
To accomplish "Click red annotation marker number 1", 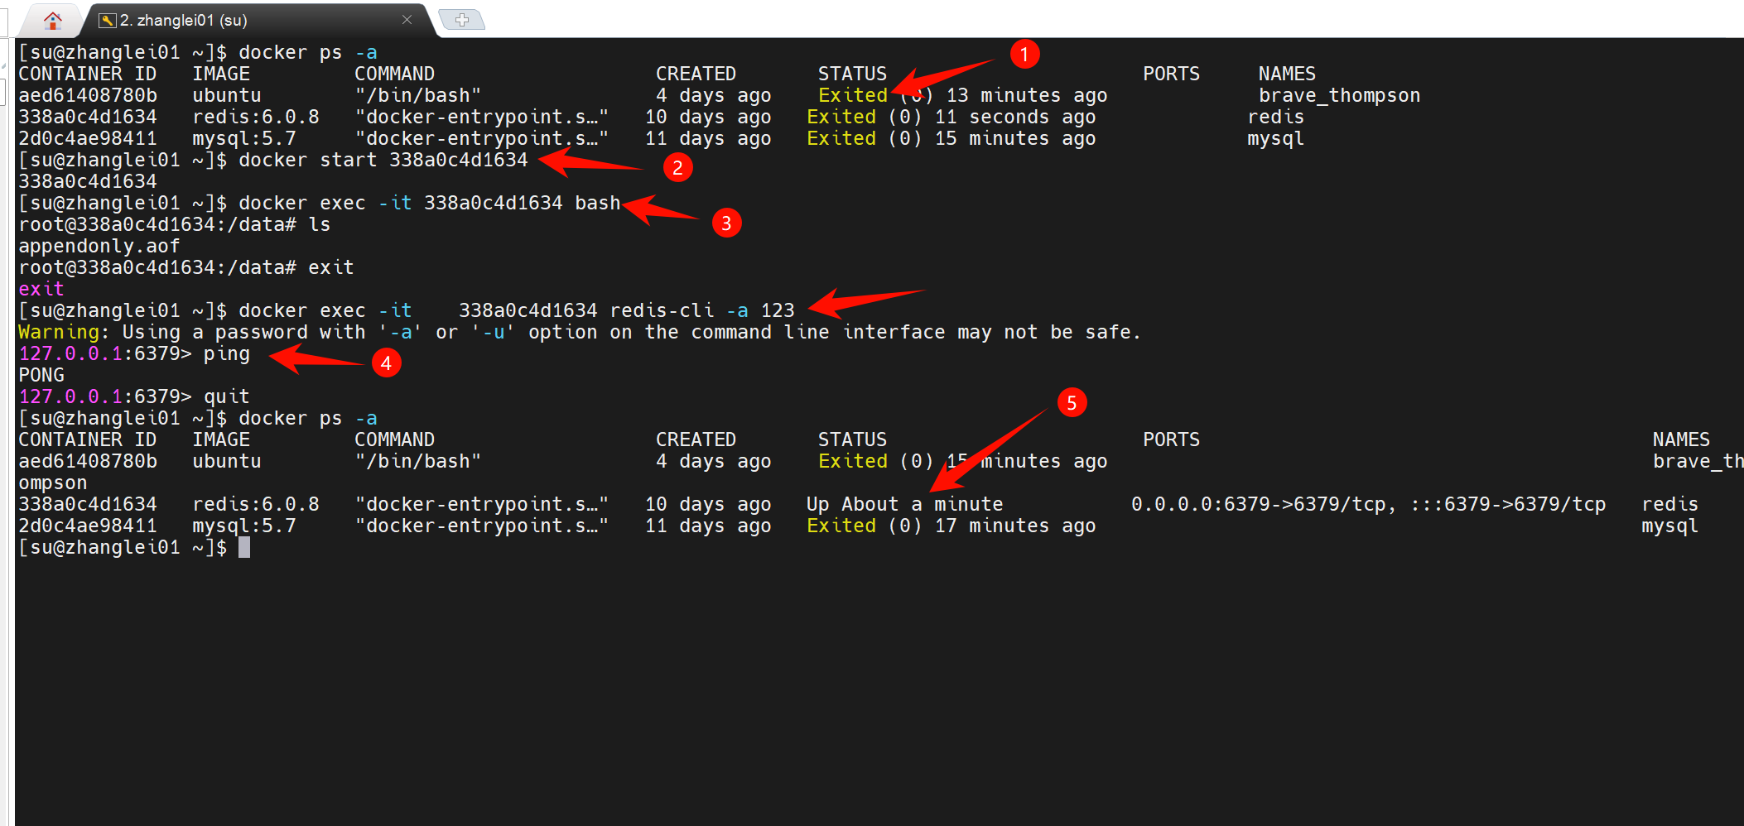I will click(1024, 55).
